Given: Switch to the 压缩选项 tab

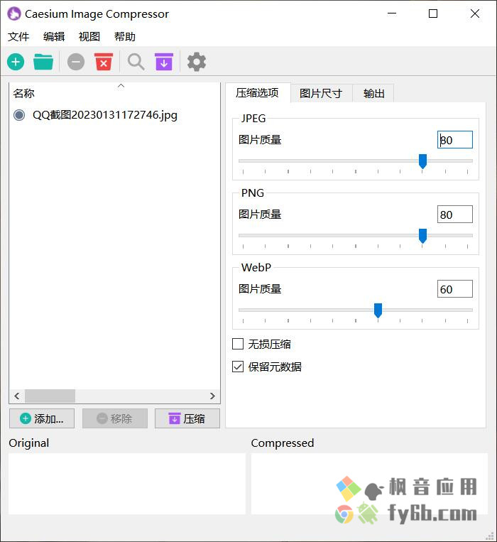Looking at the screenshot, I should point(257,92).
